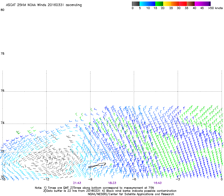This screenshot has width=224, height=196.
Task: Click the 'Data buffer is 22 hrs' note line
Action: point(110,191)
